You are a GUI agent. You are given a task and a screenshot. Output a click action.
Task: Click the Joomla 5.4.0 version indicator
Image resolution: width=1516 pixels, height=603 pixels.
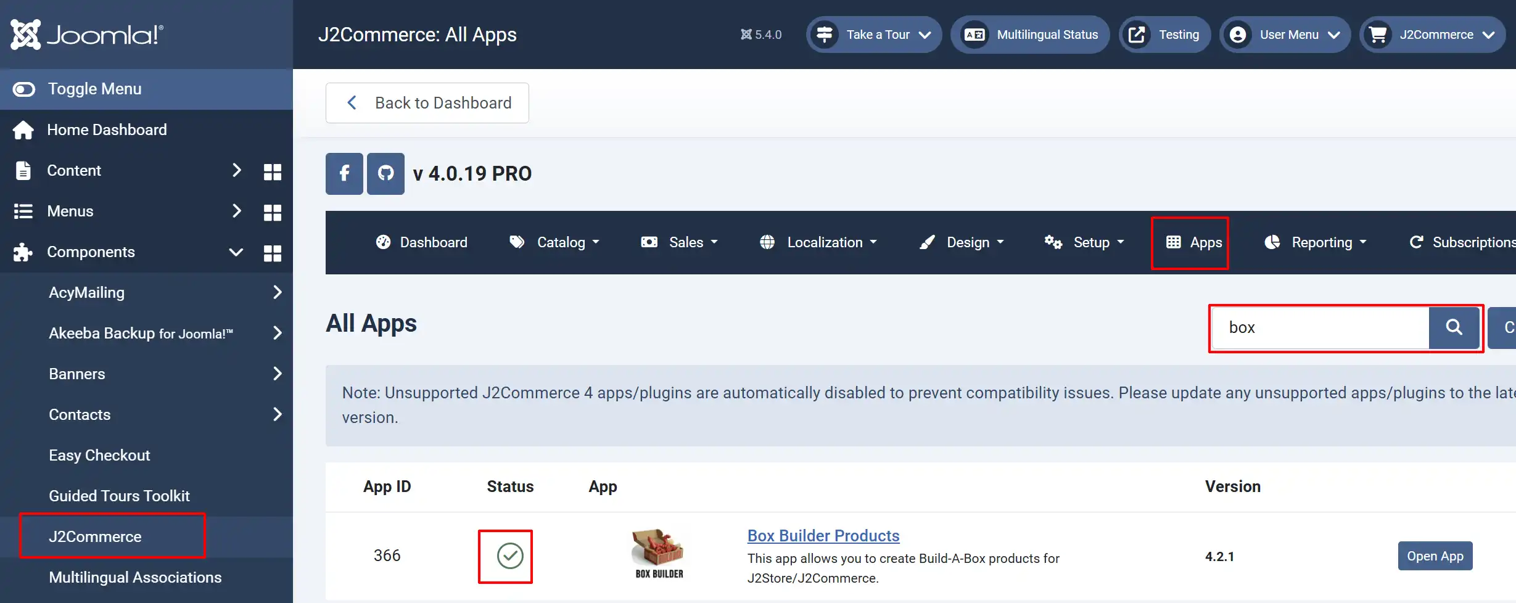(761, 35)
